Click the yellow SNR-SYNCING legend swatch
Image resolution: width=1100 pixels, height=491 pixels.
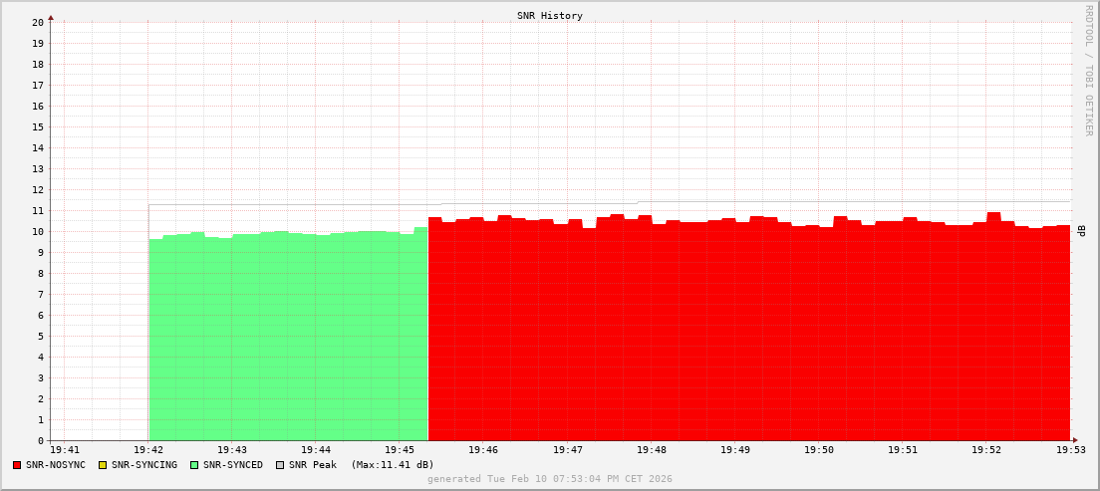[102, 465]
